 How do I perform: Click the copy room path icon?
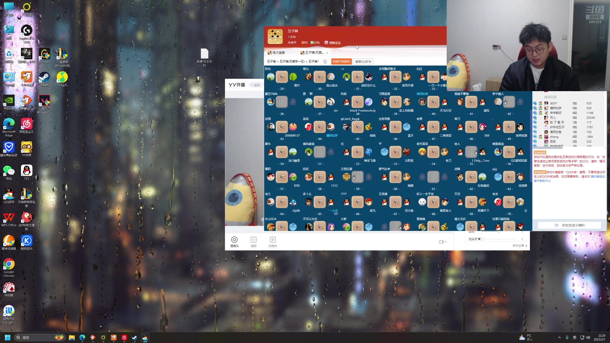click(x=325, y=62)
